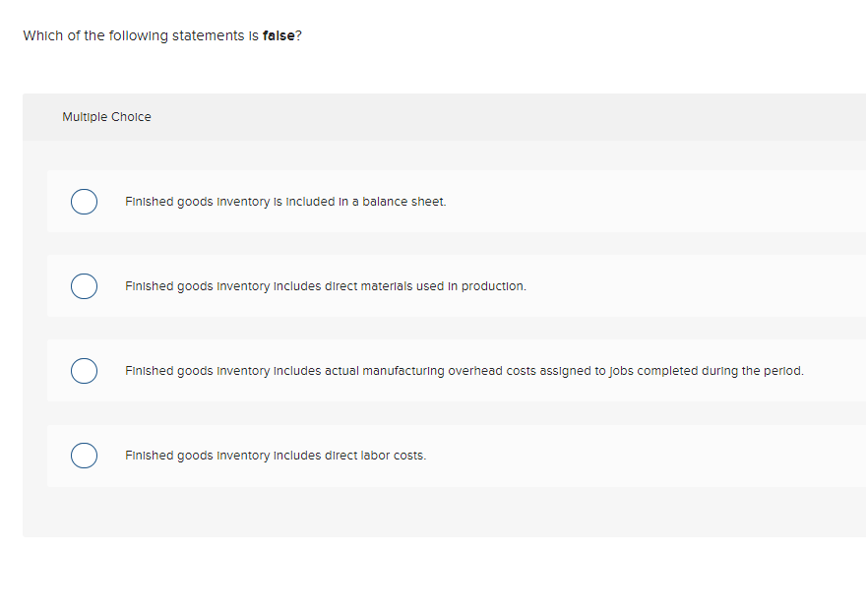The image size is (866, 612).
Task: Pick the direct labor costs radio button
Action: pyautogui.click(x=84, y=456)
